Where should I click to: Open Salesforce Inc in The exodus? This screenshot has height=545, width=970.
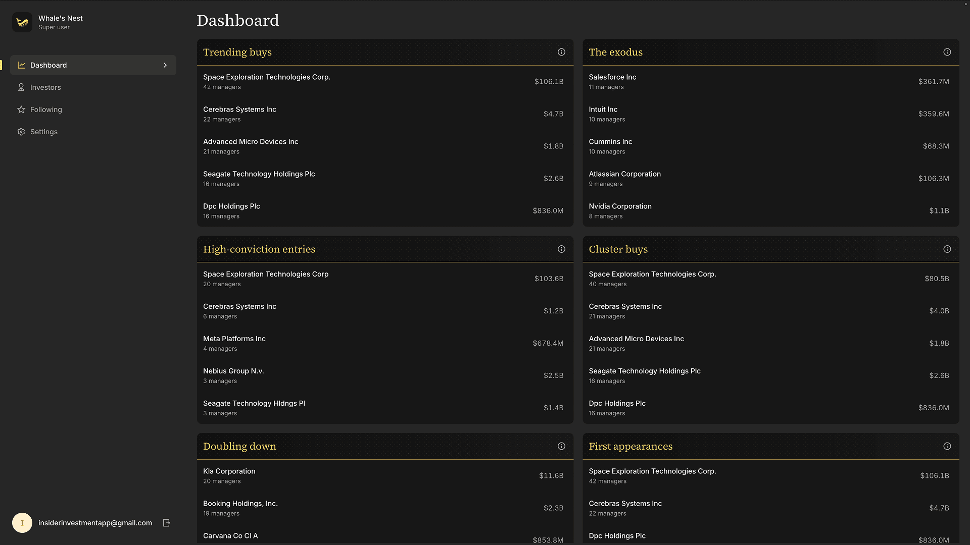[x=771, y=82]
